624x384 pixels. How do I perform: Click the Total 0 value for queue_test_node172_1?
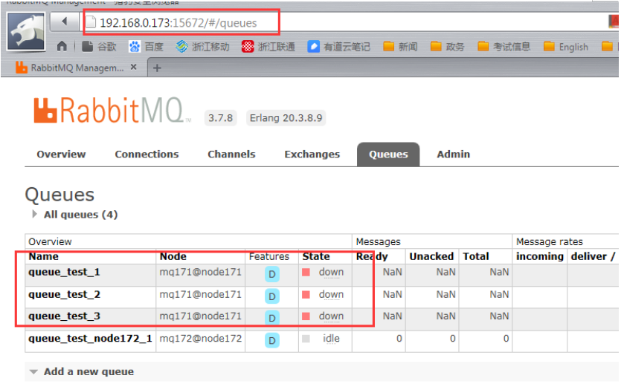506,338
